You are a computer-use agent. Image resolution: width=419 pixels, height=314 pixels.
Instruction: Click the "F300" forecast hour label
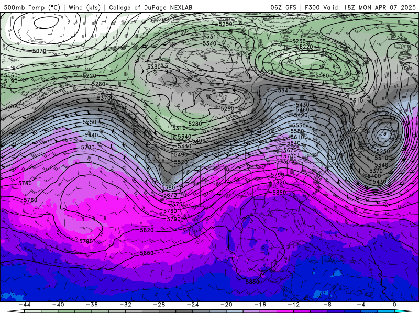[312, 7]
